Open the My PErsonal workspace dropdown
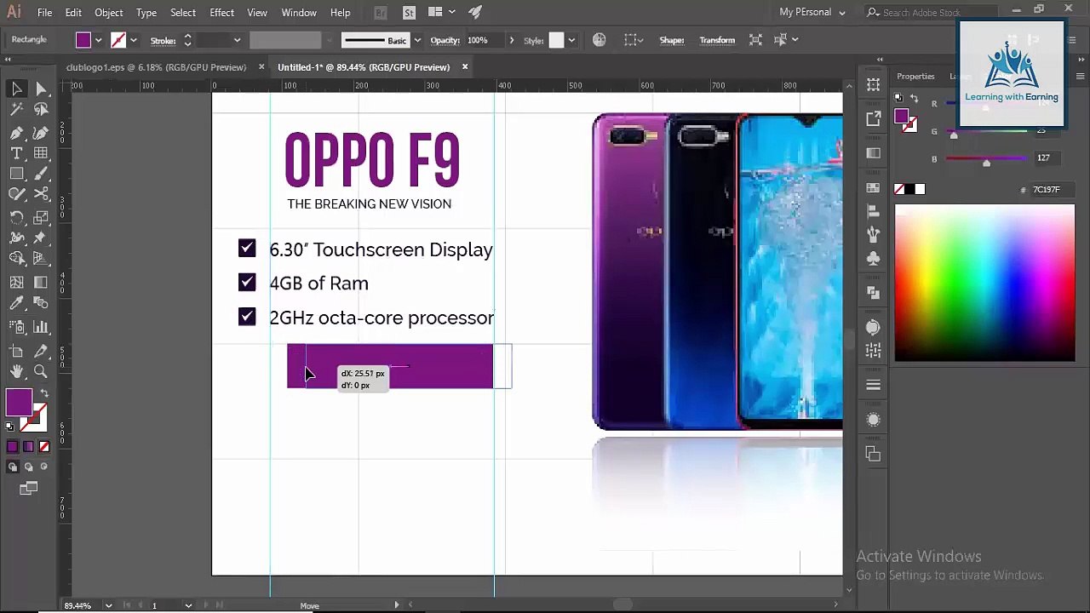The image size is (1090, 613). [812, 13]
